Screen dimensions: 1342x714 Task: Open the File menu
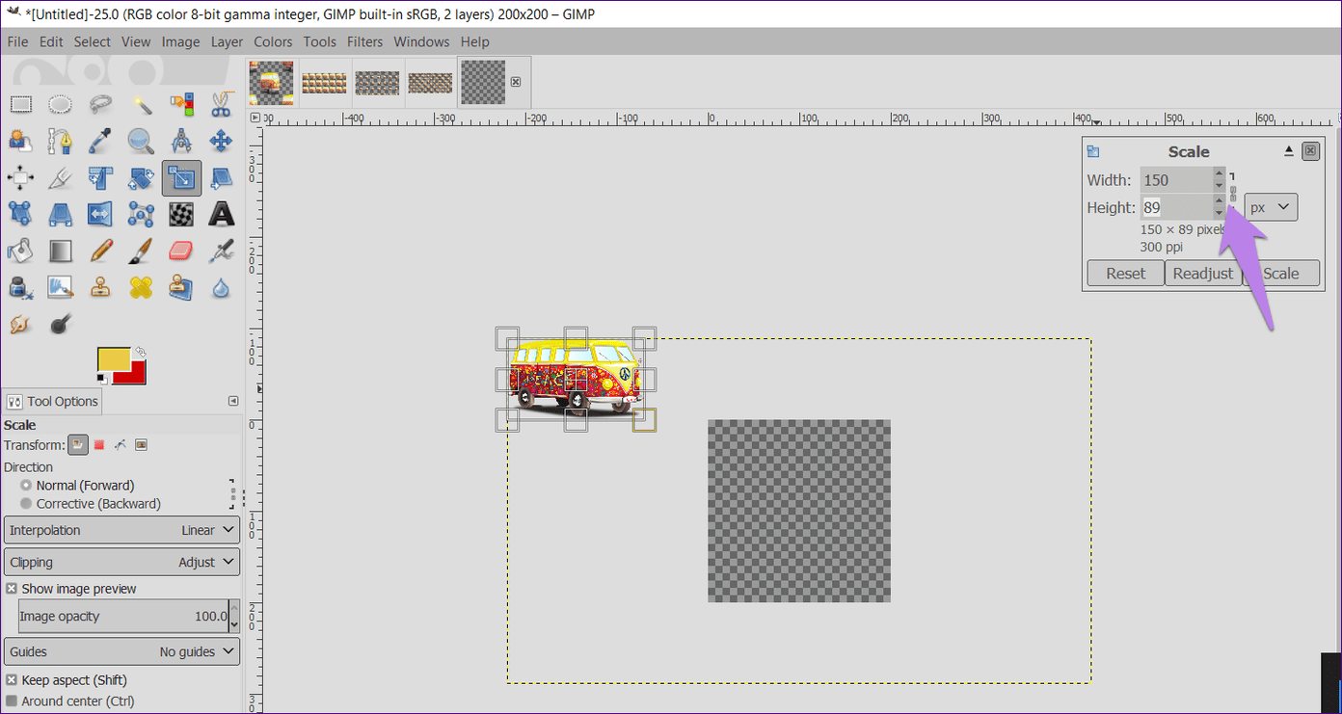[17, 41]
